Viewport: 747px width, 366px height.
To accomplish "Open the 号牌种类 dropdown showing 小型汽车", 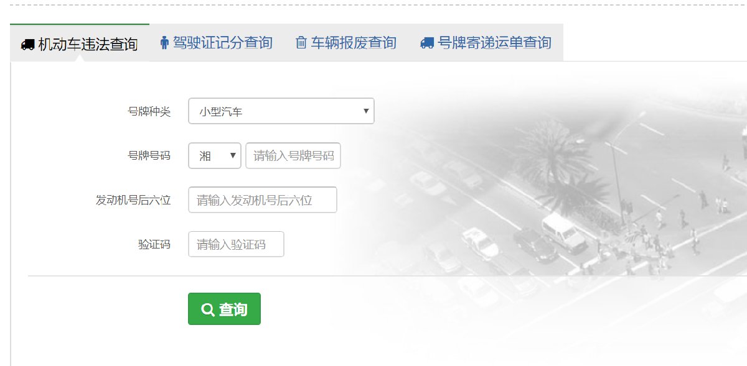I will click(280, 111).
